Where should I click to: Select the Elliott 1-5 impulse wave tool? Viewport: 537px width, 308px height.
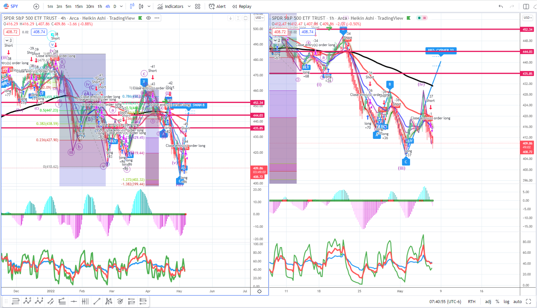tap(39, 301)
